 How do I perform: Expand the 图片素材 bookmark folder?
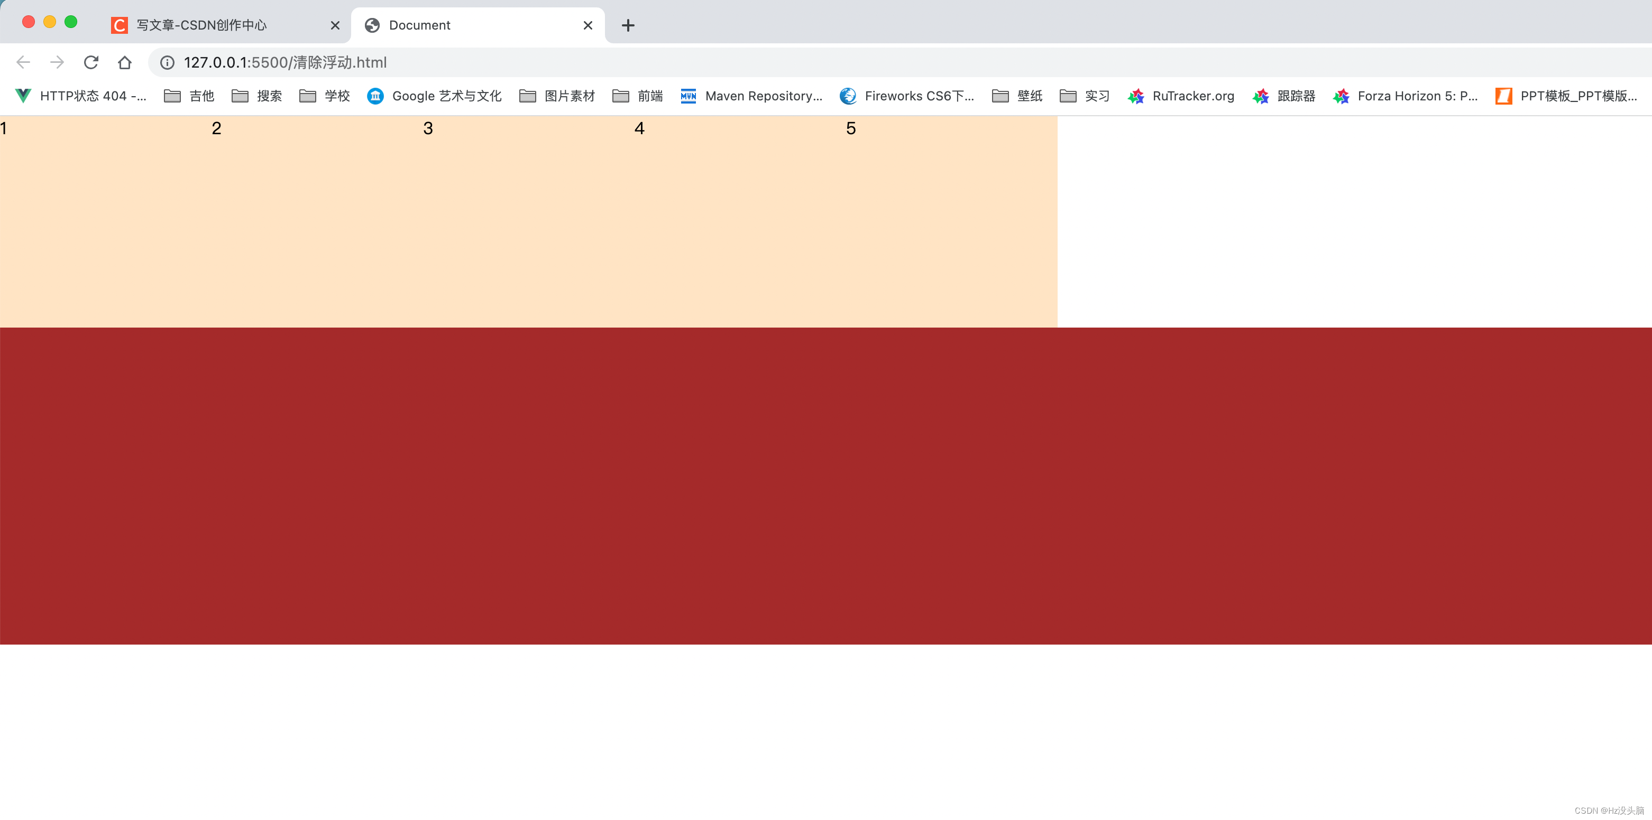[557, 96]
